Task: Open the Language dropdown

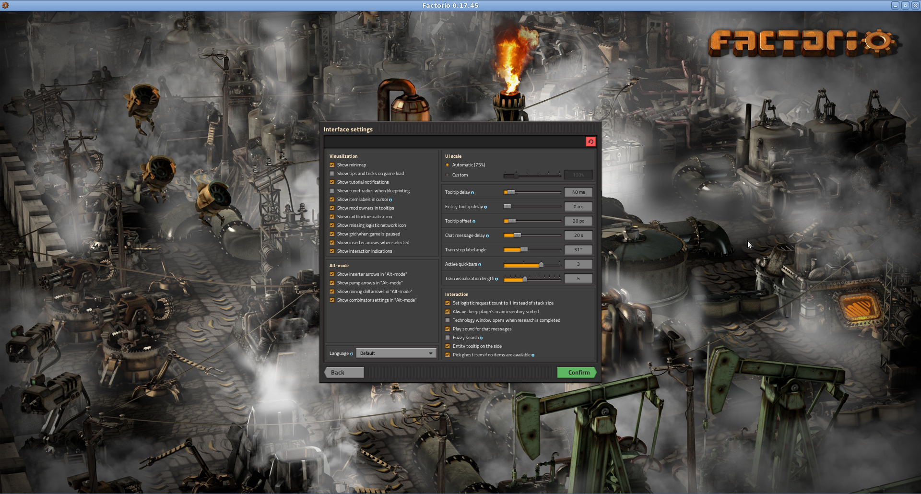Action: click(x=396, y=353)
